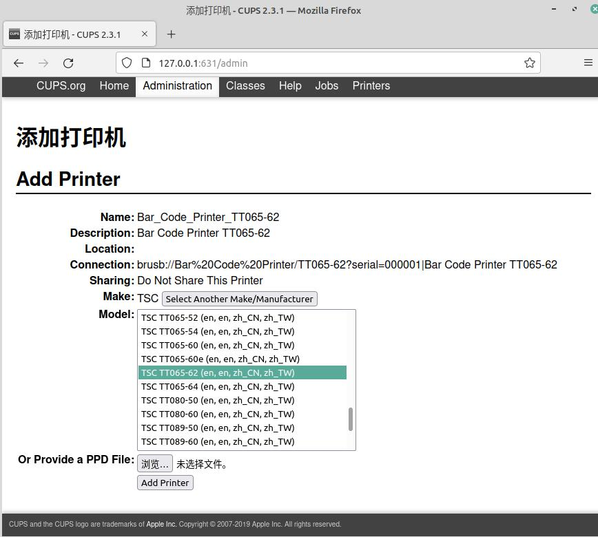598x537 pixels.
Task: Click the brusb:// connection URI text
Action: [x=347, y=264]
